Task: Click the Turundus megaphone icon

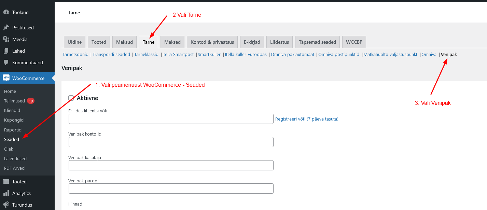Action: pyautogui.click(x=6, y=205)
